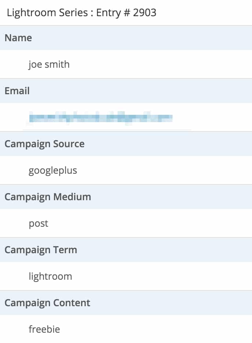
Task: Select the Email field label
Action: click(17, 91)
